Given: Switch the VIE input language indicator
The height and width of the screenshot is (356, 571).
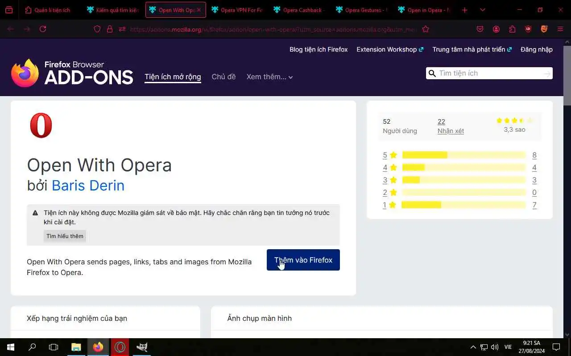Looking at the screenshot, I should (x=508, y=347).
